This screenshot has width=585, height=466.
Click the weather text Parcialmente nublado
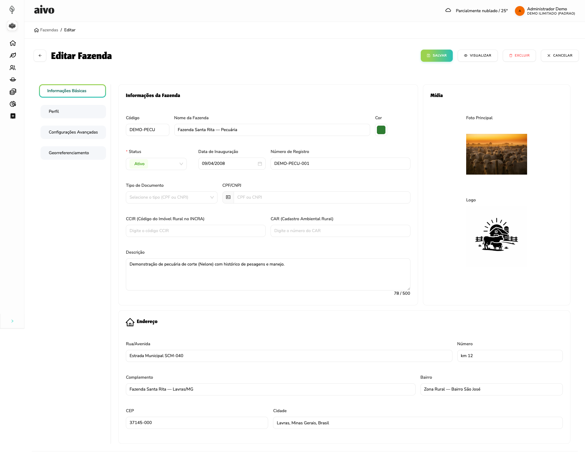(482, 11)
